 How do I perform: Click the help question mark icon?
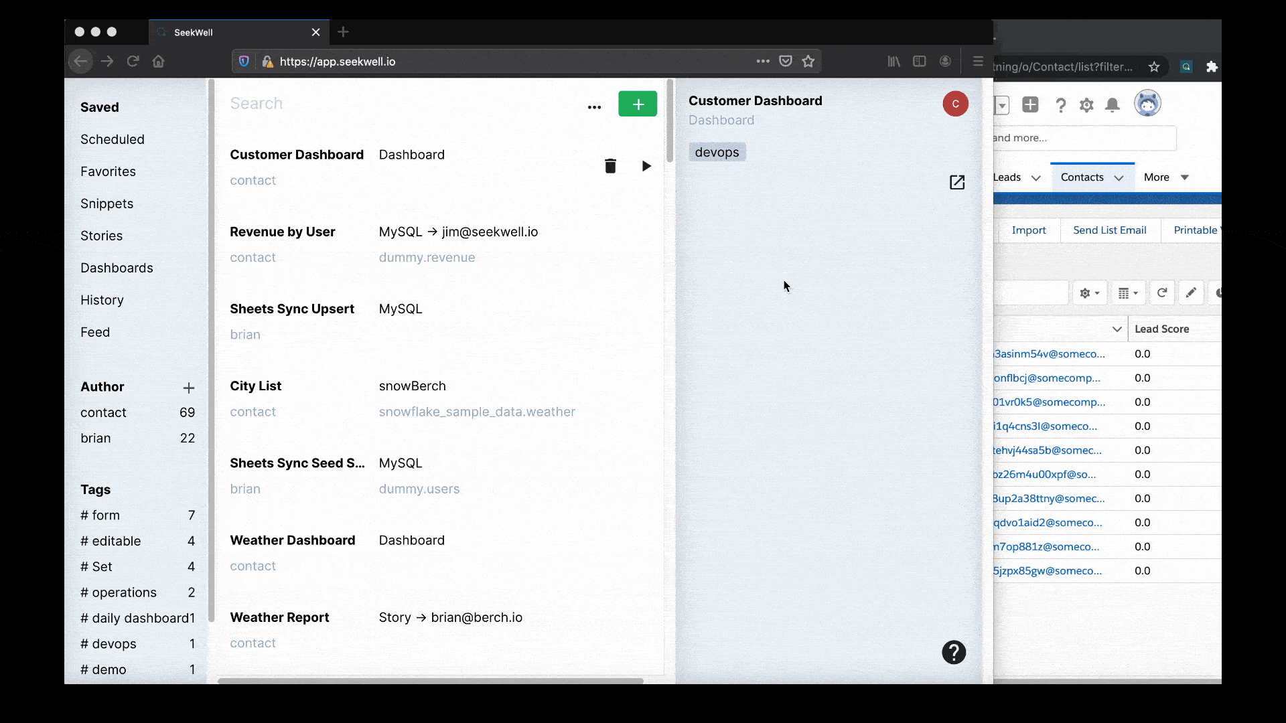pos(954,653)
